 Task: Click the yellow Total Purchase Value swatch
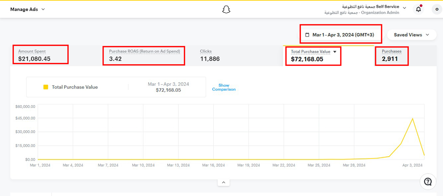tap(46, 87)
